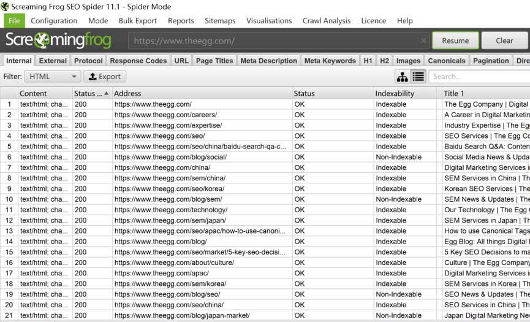Open the Licence menu
Viewport: 530px width, 322px height.
(374, 21)
